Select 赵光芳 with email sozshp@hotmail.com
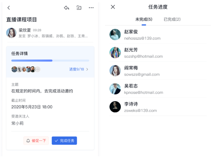212x162 pixels. pos(158,53)
